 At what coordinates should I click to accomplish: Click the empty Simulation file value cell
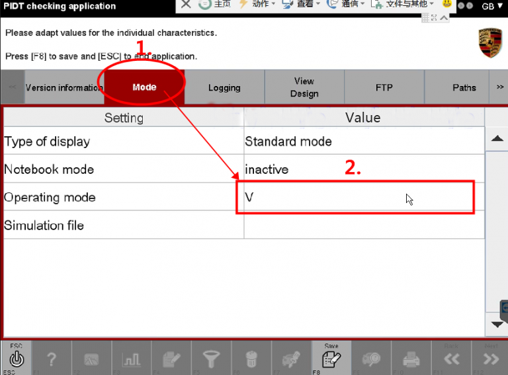click(364, 225)
